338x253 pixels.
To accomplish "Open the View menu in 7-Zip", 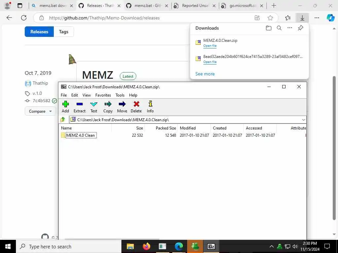I will [x=86, y=95].
